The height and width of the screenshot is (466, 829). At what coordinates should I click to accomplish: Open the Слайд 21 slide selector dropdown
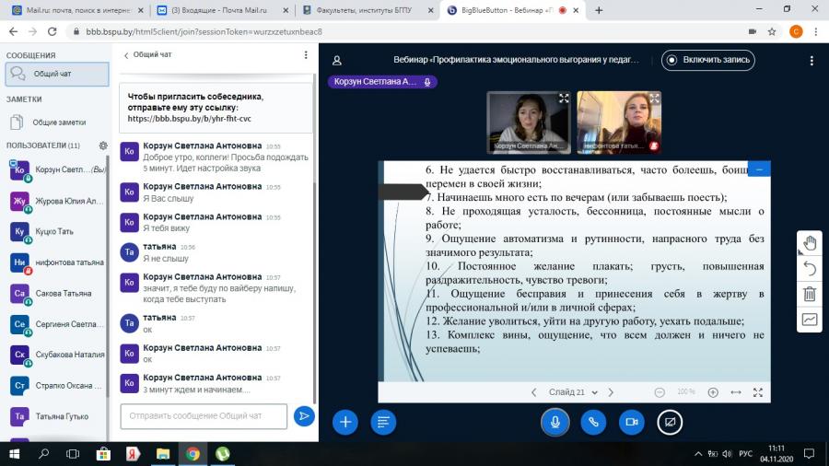coord(573,392)
